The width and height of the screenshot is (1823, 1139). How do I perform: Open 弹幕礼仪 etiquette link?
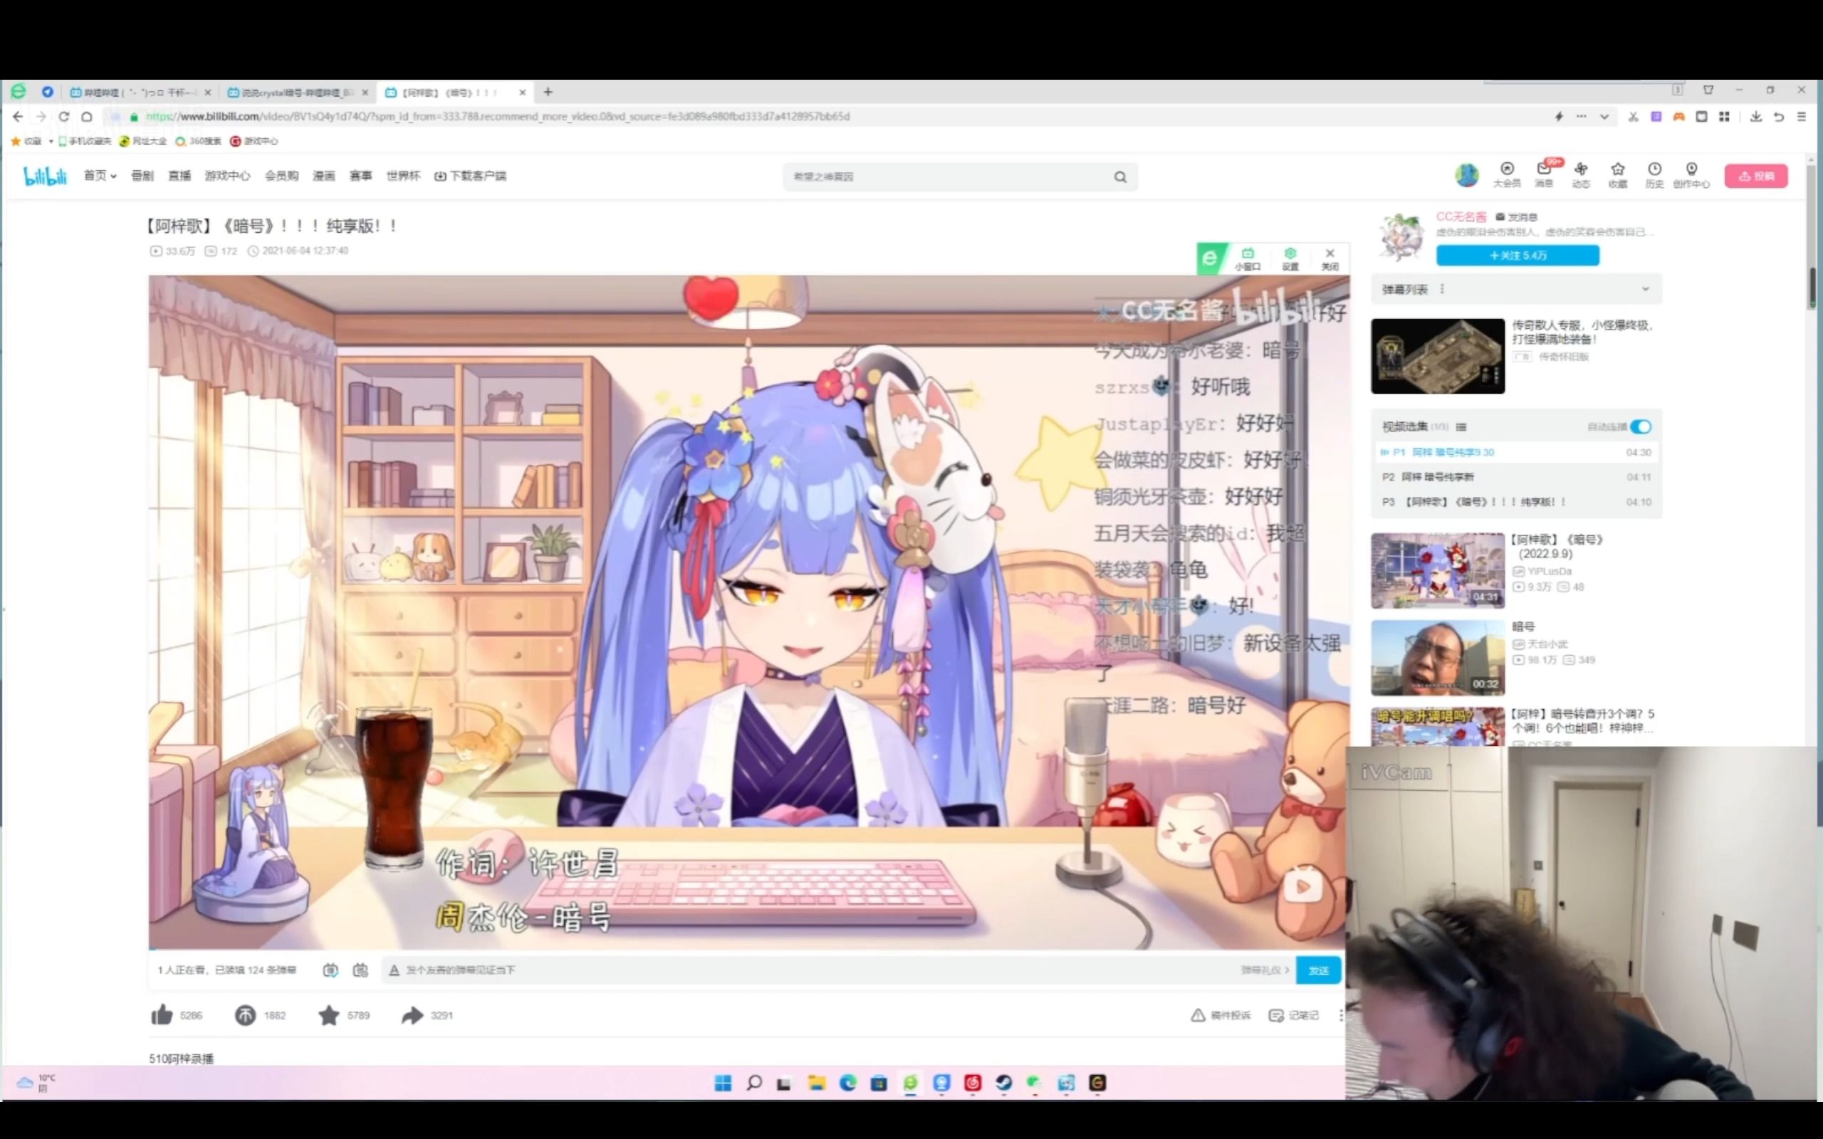pos(1265,970)
